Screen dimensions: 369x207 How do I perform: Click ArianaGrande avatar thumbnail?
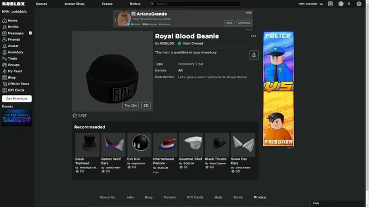click(x=122, y=18)
